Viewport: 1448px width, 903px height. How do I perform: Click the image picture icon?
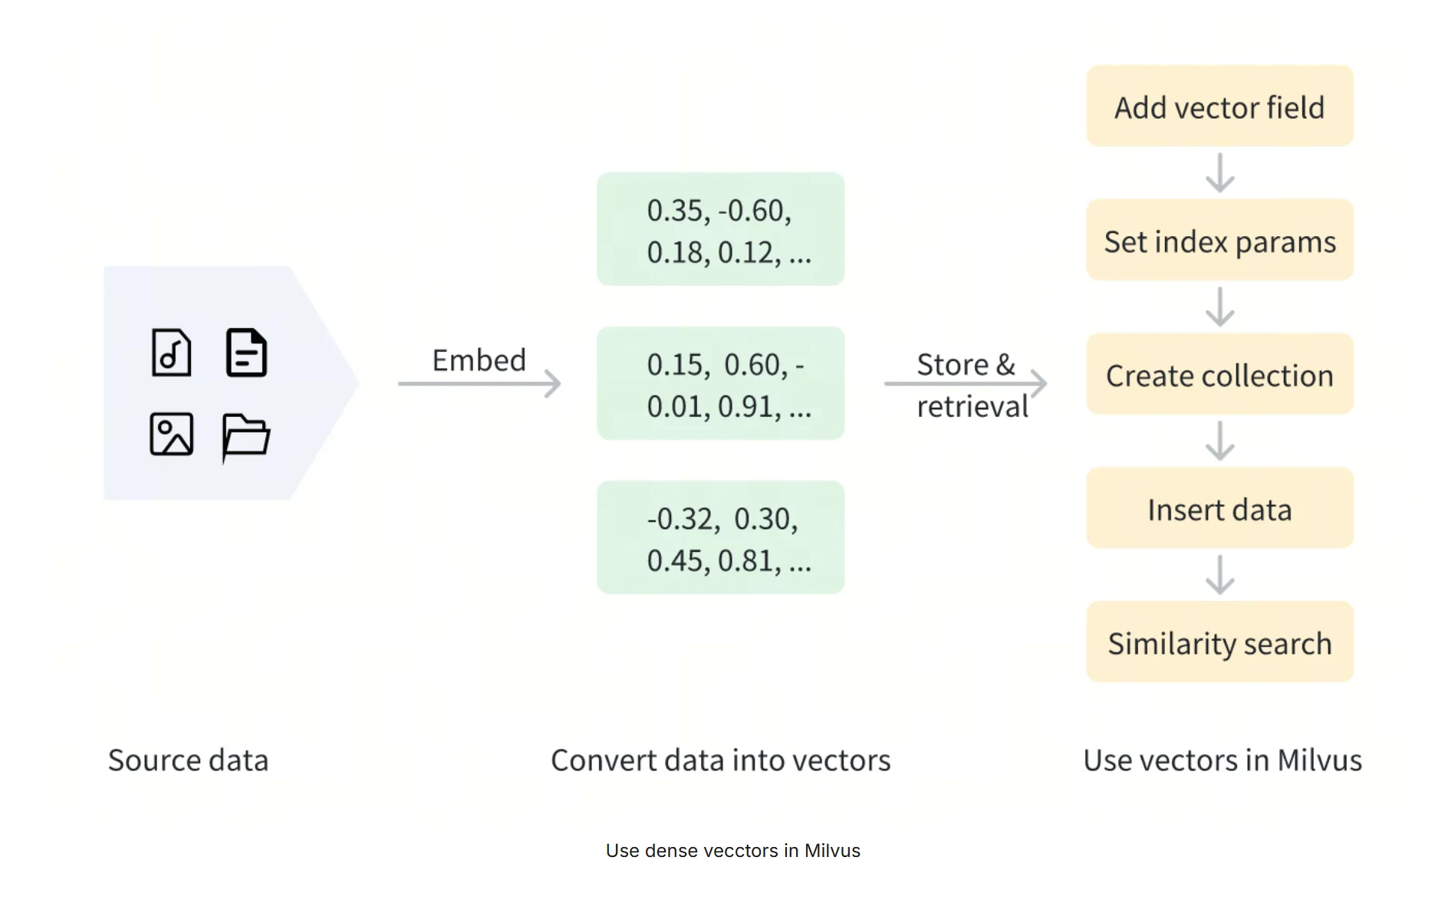(171, 434)
